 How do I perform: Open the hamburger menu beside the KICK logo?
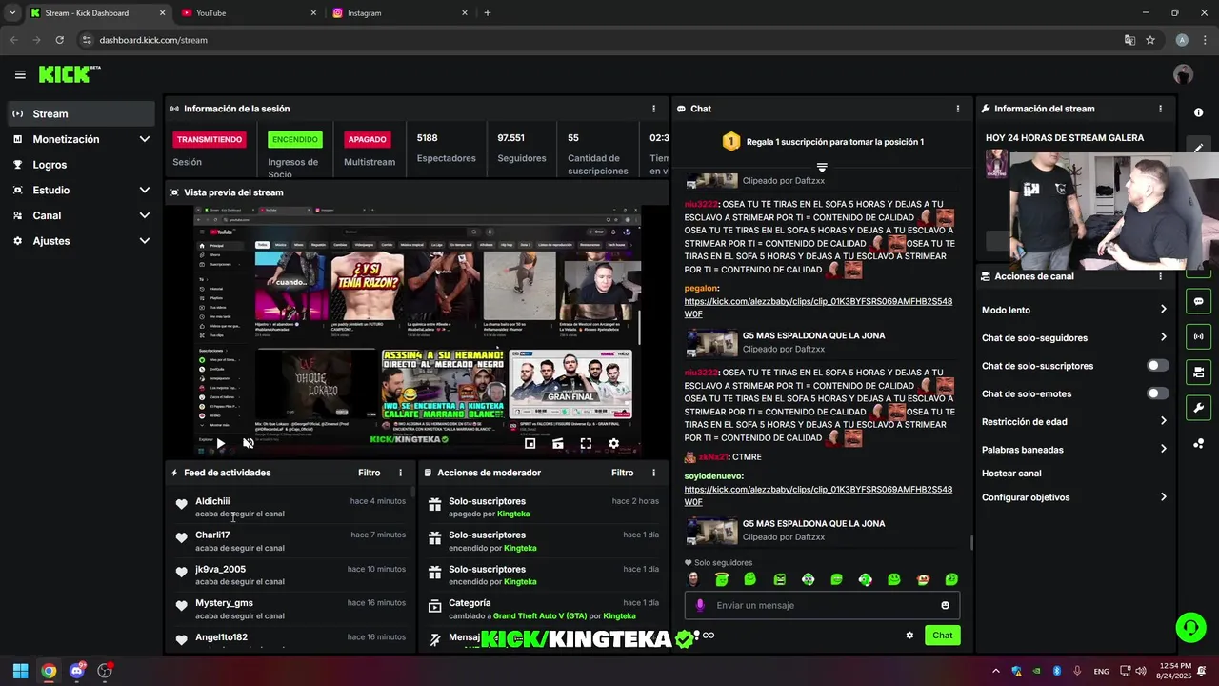pos(20,74)
